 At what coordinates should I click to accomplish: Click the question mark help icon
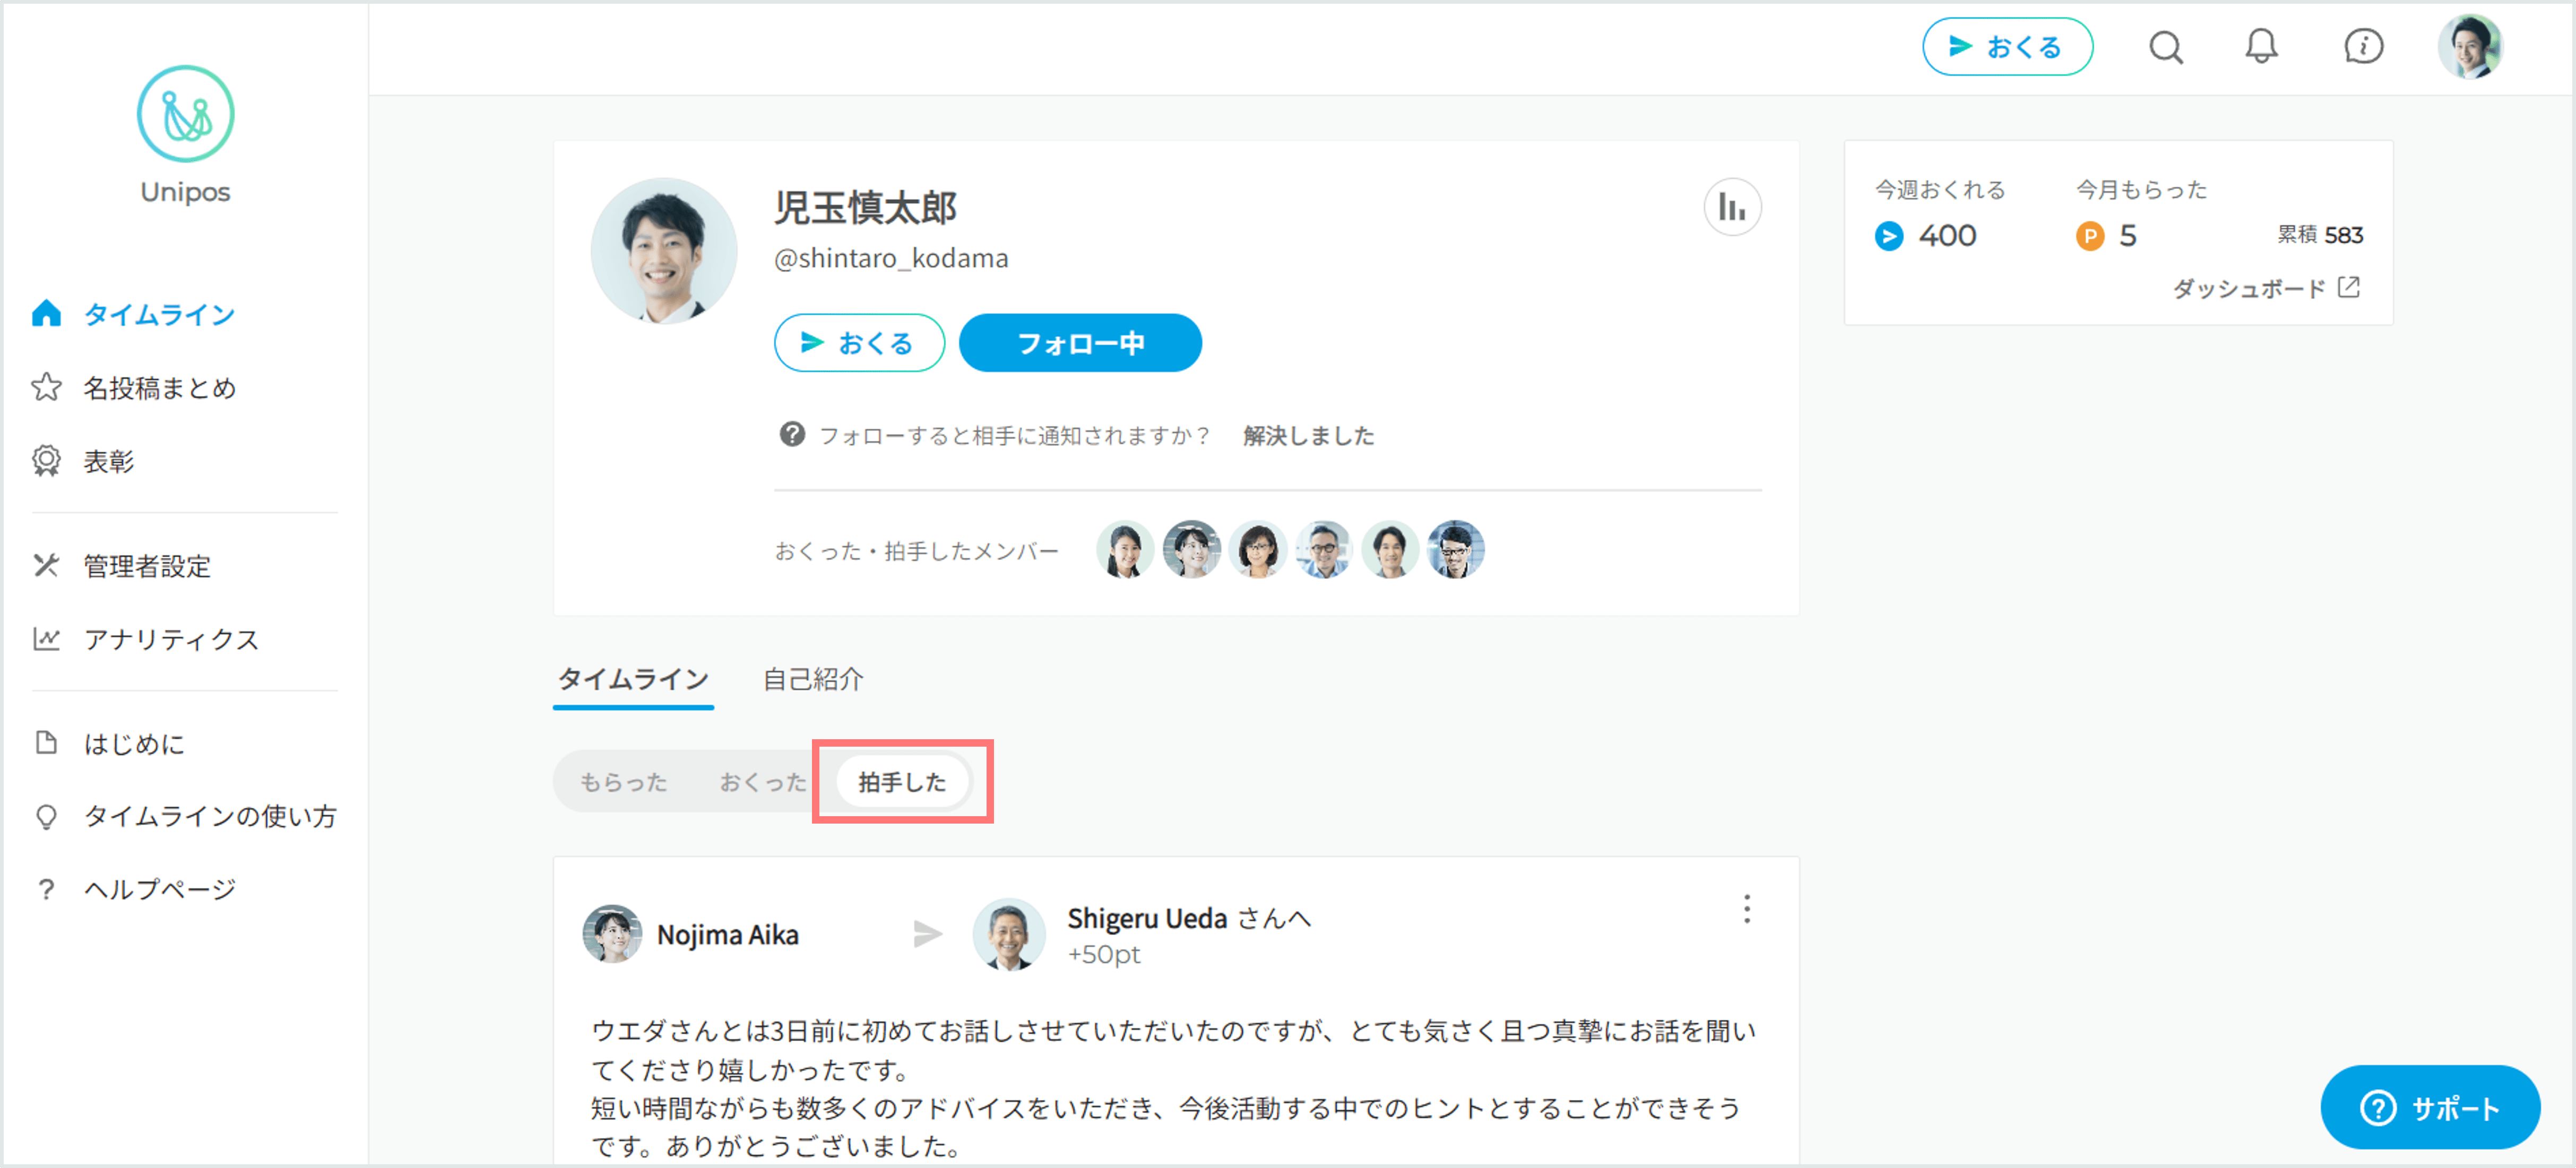pyautogui.click(x=792, y=434)
